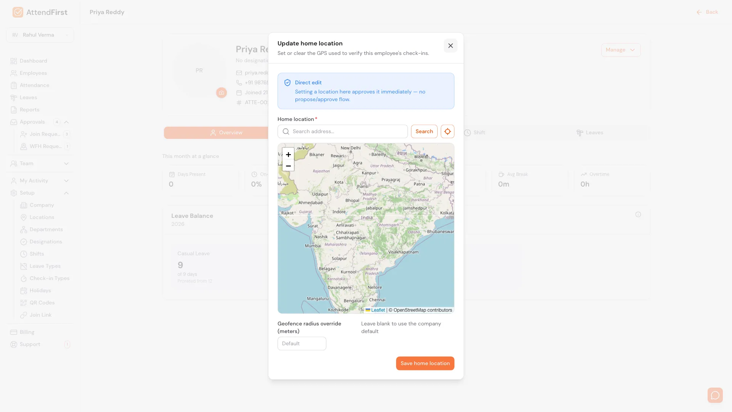Open Leaves in the sidebar
Image resolution: width=732 pixels, height=412 pixels.
tap(40, 98)
